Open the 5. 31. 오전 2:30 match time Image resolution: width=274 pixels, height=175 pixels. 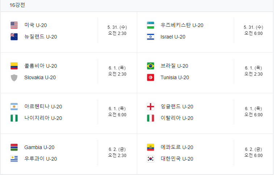coord(117,30)
